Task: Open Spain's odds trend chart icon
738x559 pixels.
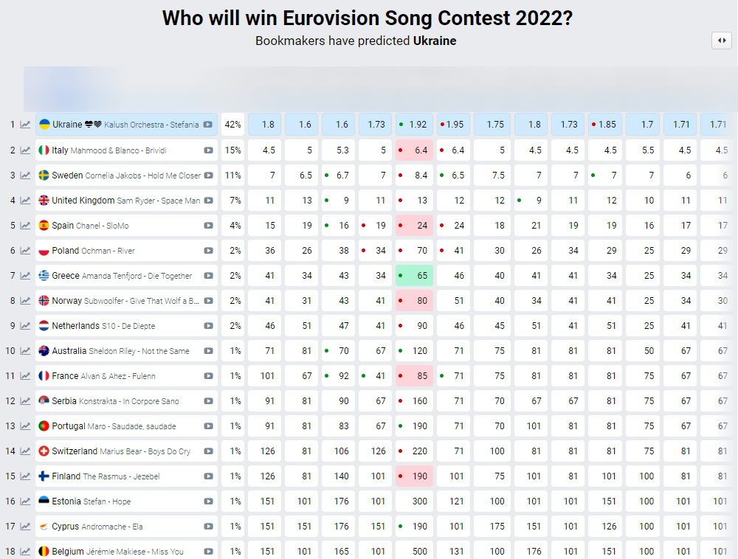Action: [x=25, y=226]
